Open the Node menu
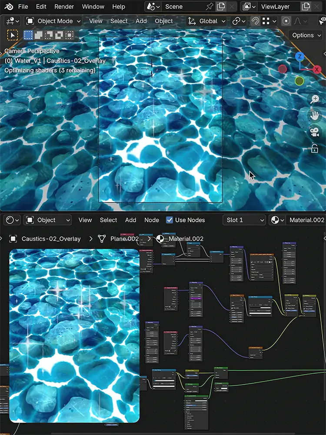Screen dimensions: 326x435 click(152, 220)
